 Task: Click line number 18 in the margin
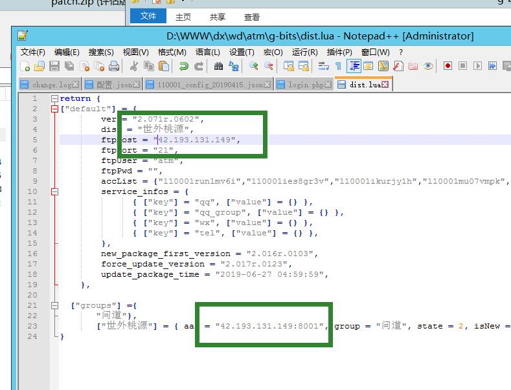33,274
